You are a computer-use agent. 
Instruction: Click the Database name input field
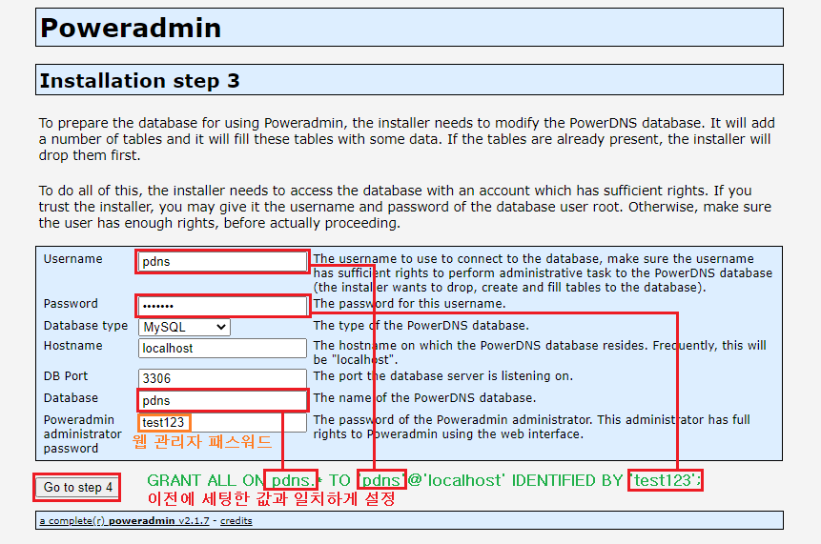[222, 401]
